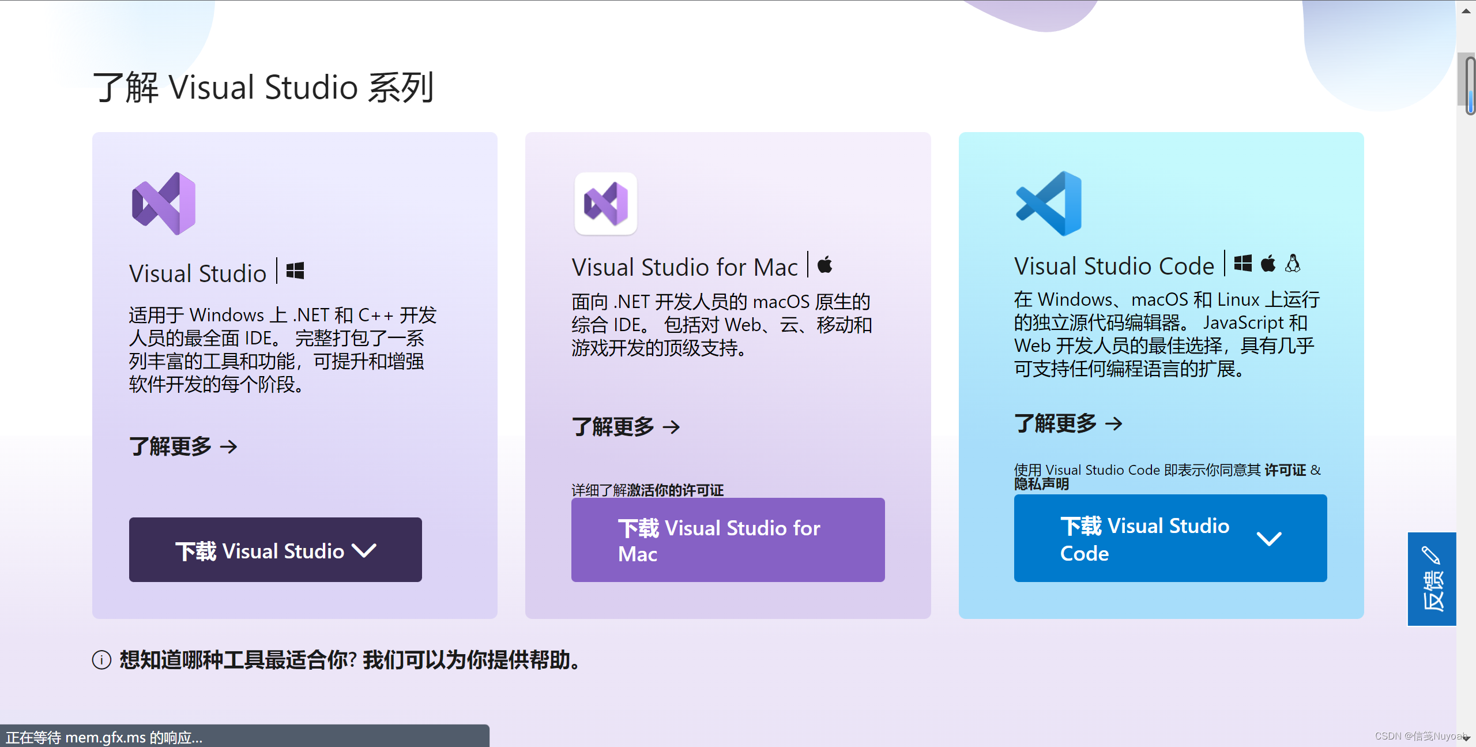Screen dimensions: 1476x747
Task: Click status text 正在等待 mem.gfx.ms 的响应
Action: [104, 737]
